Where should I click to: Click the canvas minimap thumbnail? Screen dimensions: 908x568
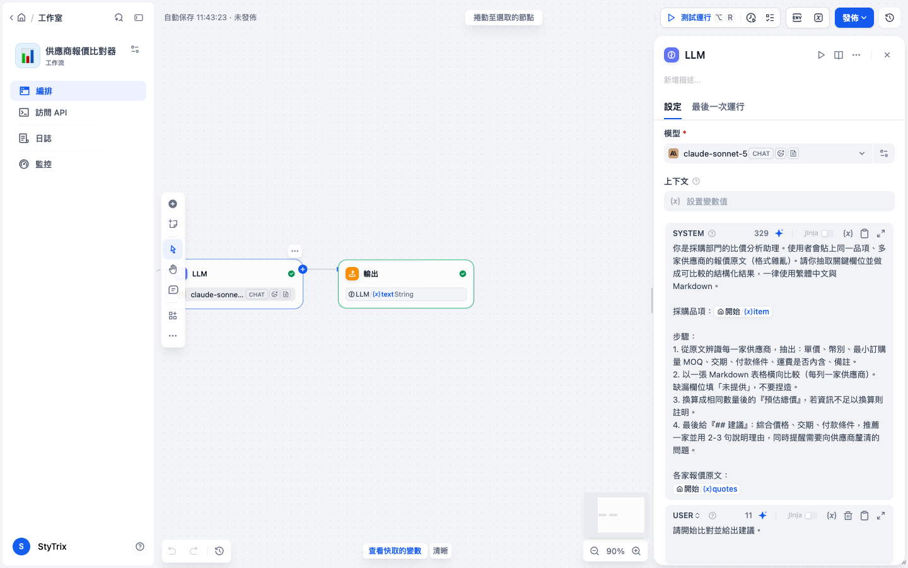coord(616,514)
